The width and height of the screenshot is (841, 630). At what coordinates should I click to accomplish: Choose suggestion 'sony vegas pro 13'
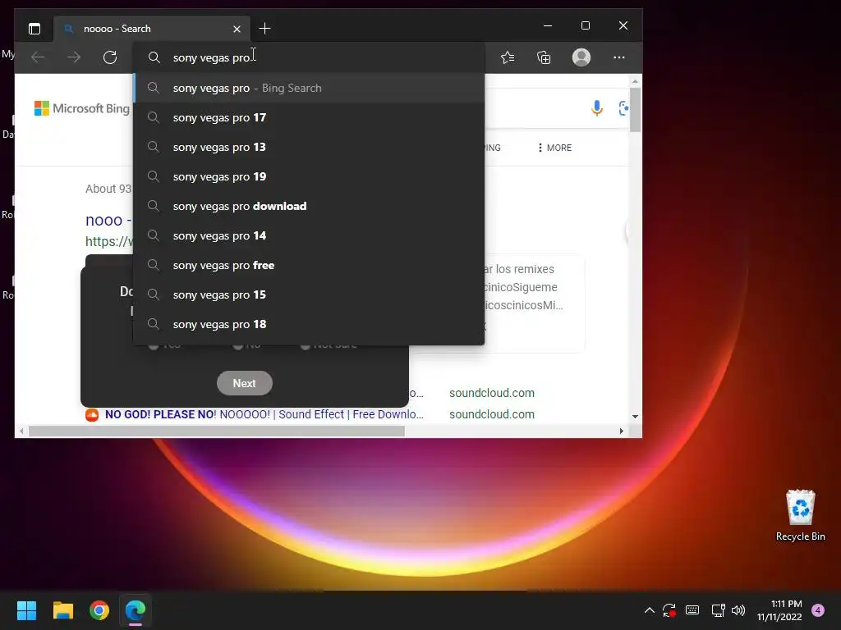[309, 147]
